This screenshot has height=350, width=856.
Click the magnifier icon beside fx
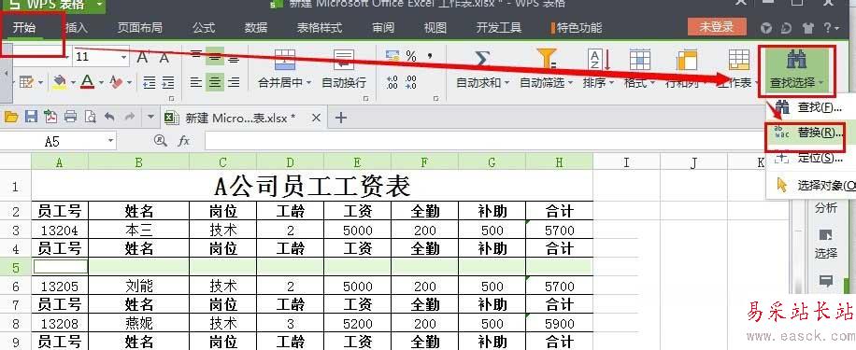(x=160, y=141)
